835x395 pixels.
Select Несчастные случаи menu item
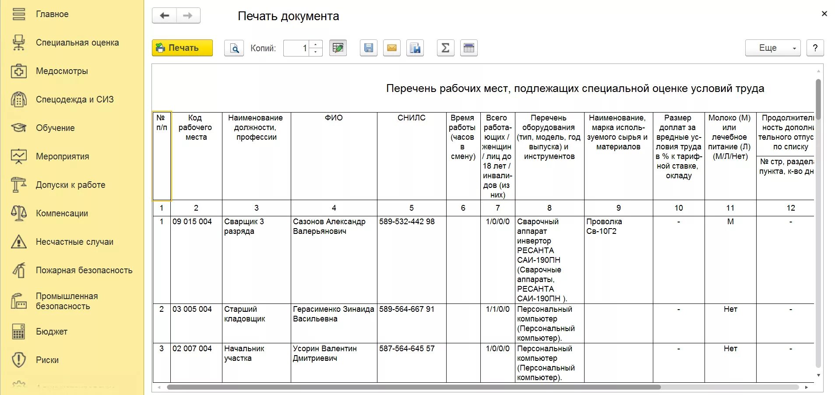[74, 242]
